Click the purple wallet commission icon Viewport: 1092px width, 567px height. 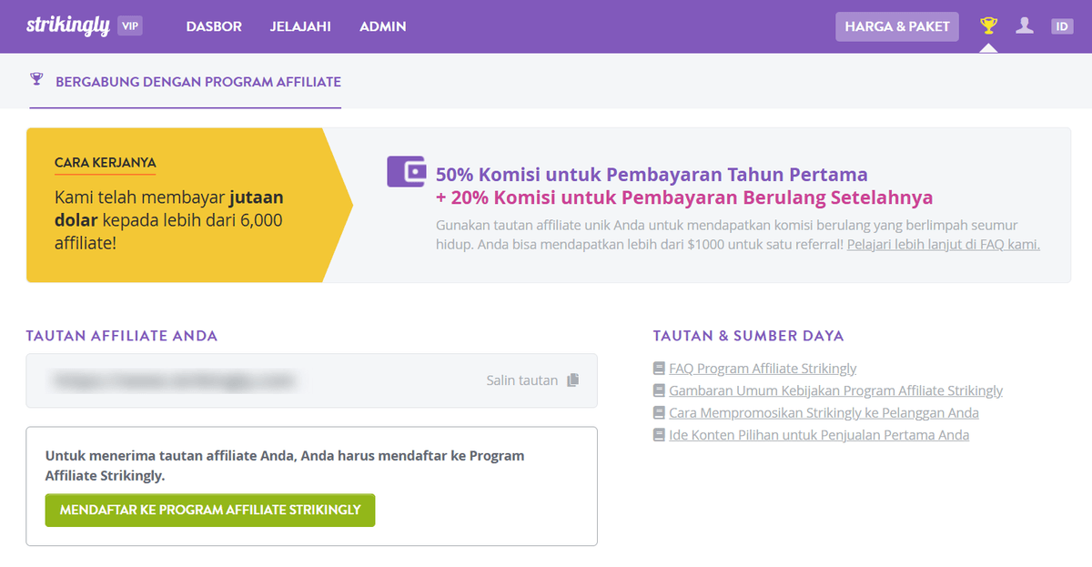pos(406,171)
